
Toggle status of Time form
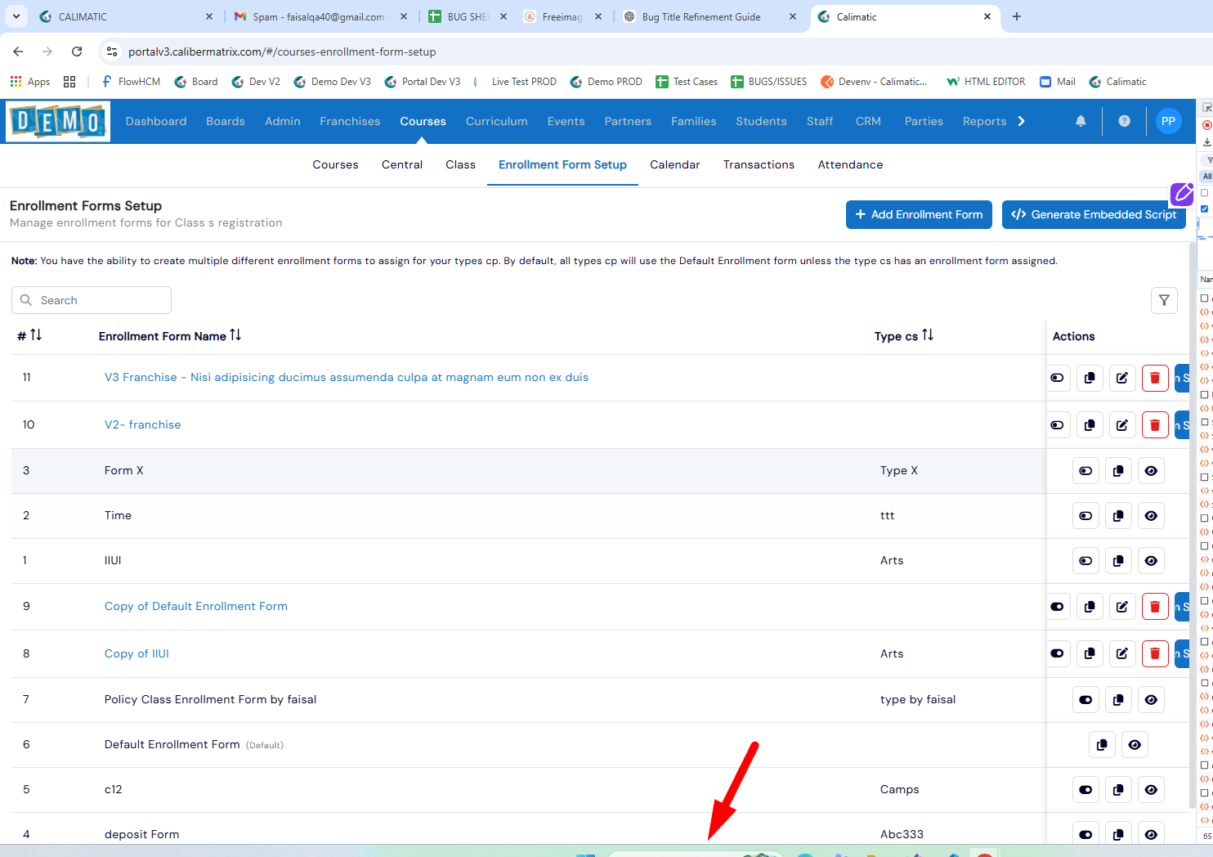point(1085,516)
